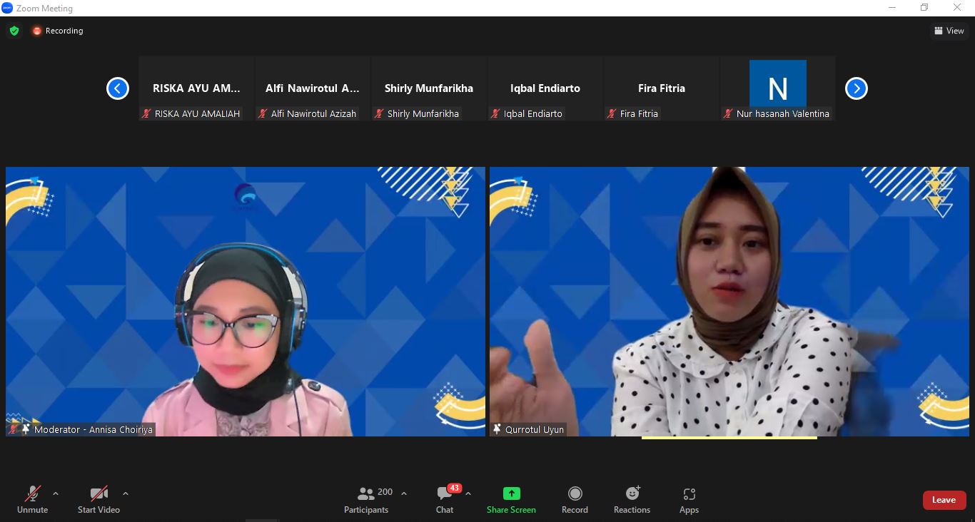Screen dimensions: 975x522
Task: Open the Chat panel with 43 unread
Action: (x=445, y=493)
